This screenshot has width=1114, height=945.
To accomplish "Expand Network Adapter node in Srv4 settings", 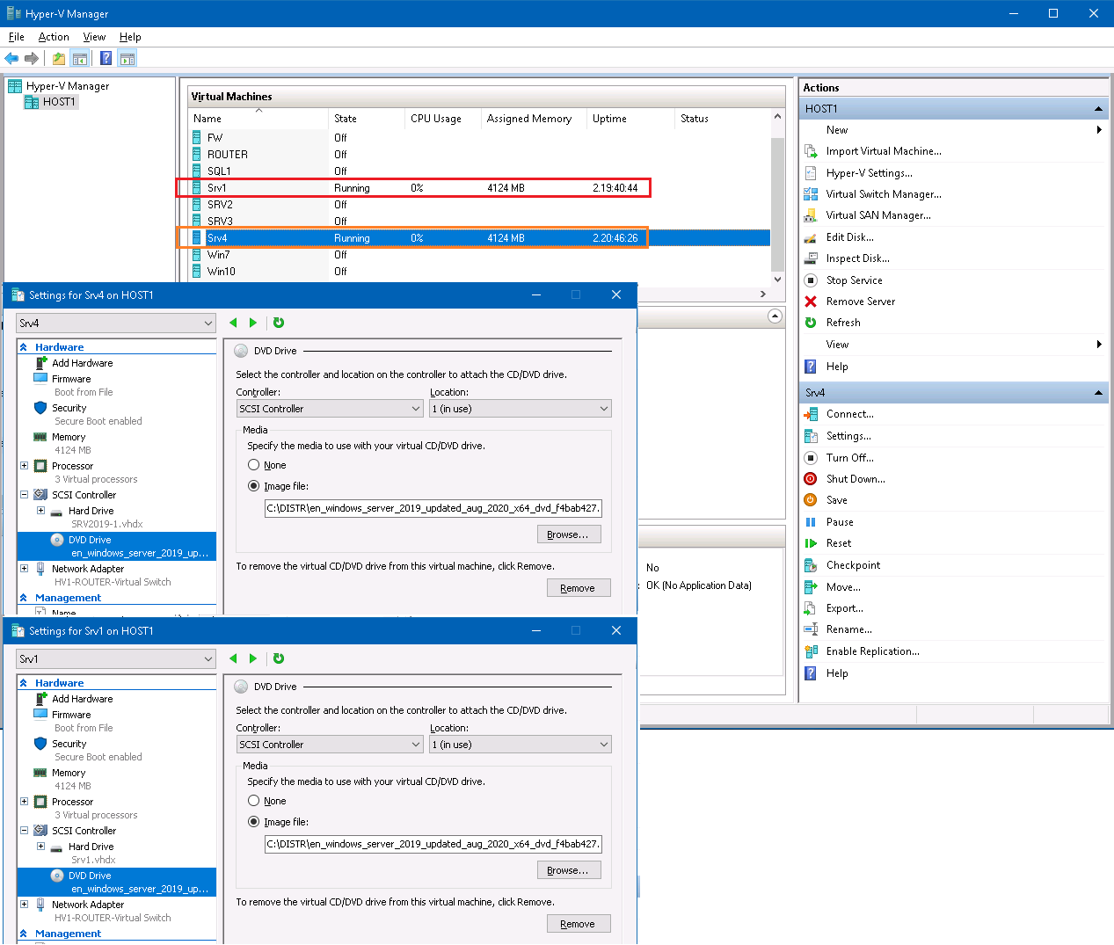I will tap(24, 568).
